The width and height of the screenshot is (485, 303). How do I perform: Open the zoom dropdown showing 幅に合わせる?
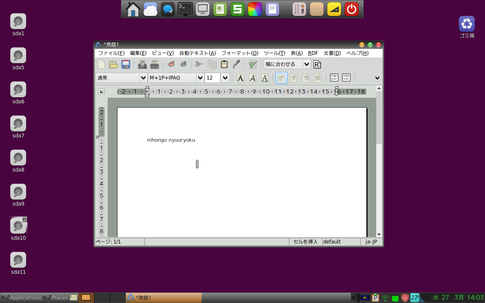[307, 64]
